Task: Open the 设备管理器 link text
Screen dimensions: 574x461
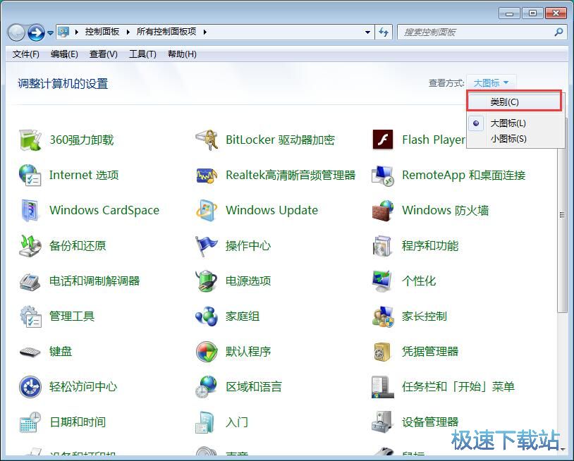Action: pyautogui.click(x=429, y=422)
